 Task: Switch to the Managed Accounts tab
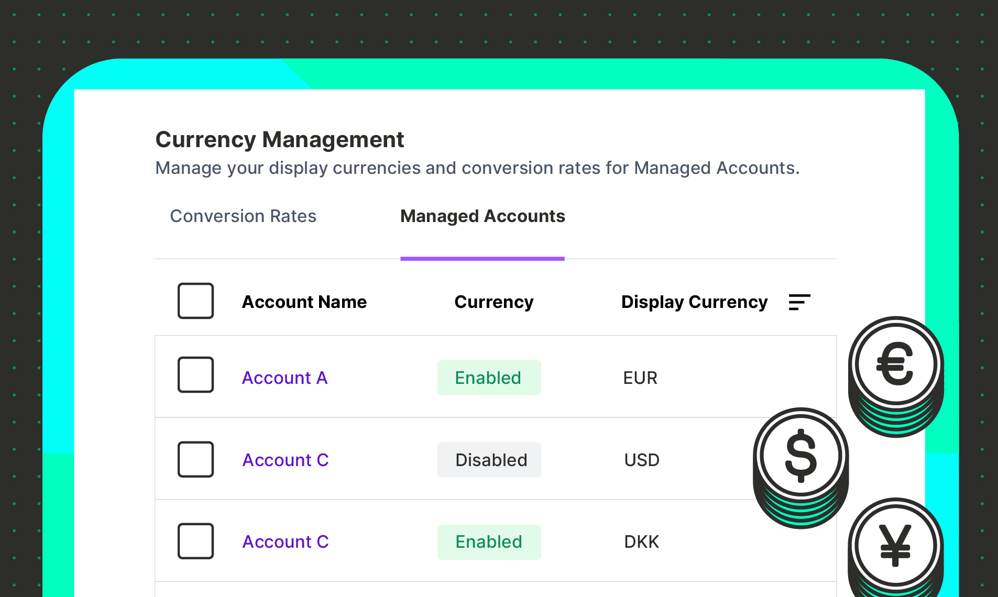482,216
